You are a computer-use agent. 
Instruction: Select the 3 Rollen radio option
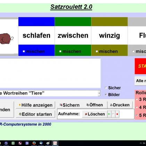click(x=137, y=99)
